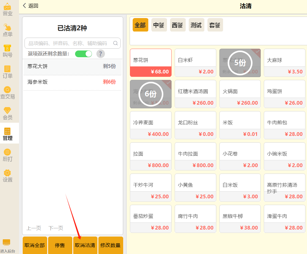
Task: Select the 龙口粉丝 dish card
Action: click(195, 125)
